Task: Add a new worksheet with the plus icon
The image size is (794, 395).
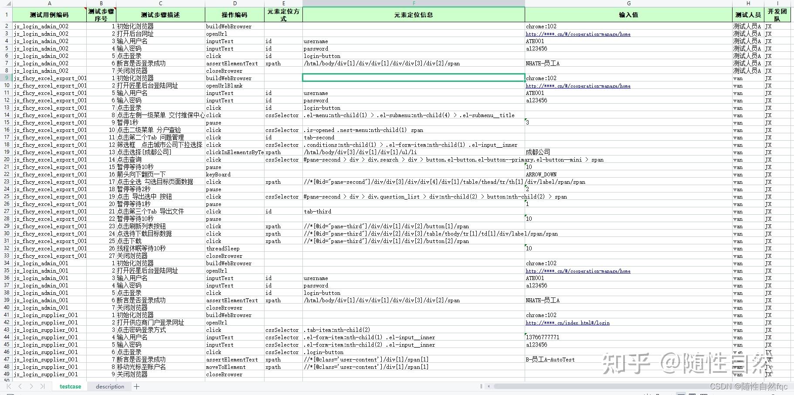Action: click(x=136, y=386)
